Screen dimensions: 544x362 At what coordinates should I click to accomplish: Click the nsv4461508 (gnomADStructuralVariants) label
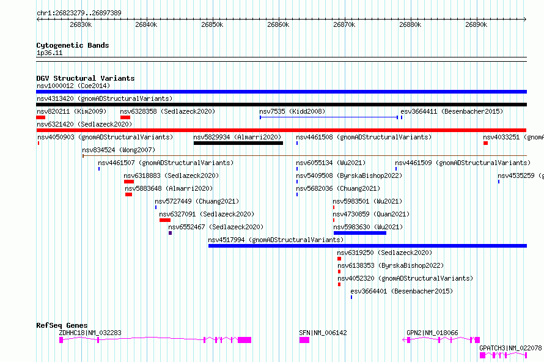(364, 137)
